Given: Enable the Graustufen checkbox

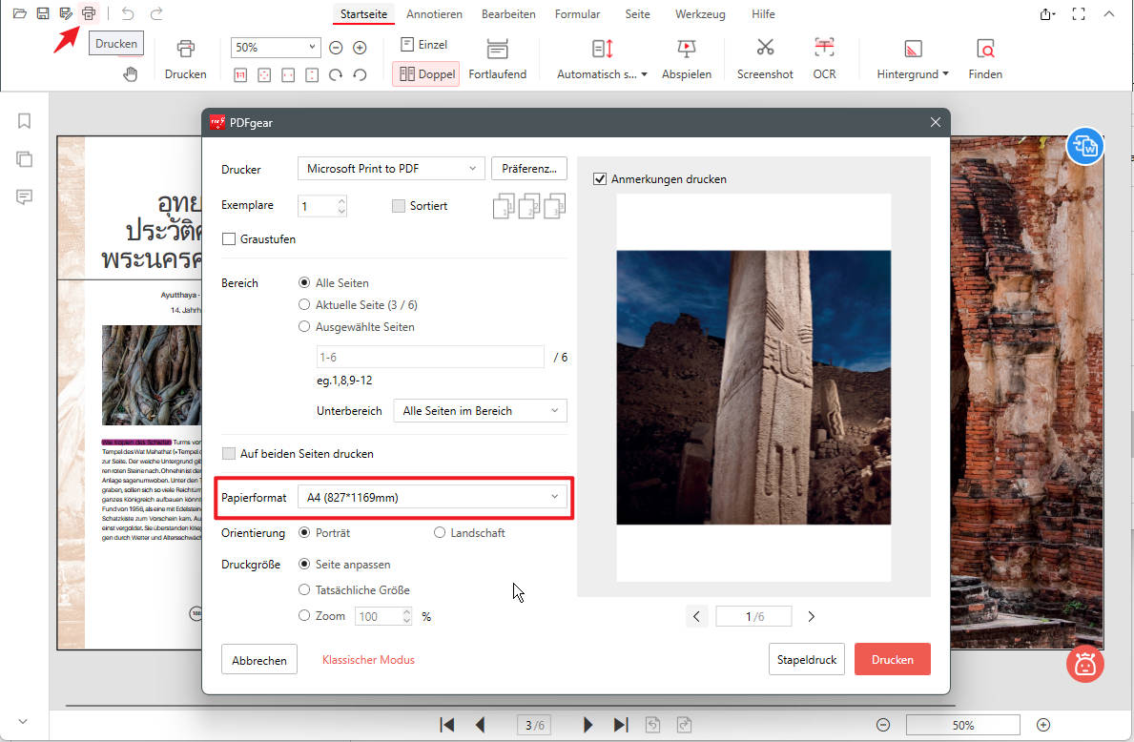Looking at the screenshot, I should pos(228,238).
